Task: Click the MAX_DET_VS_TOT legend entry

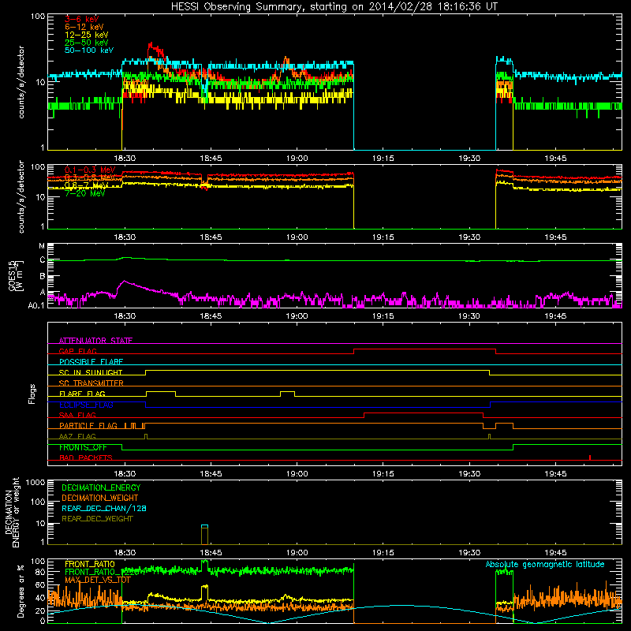Action: pos(98,580)
